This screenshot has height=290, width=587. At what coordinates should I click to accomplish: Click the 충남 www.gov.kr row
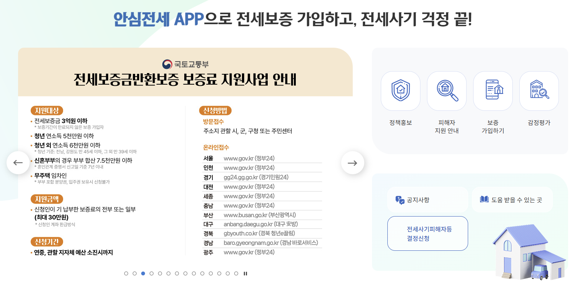coord(262,205)
